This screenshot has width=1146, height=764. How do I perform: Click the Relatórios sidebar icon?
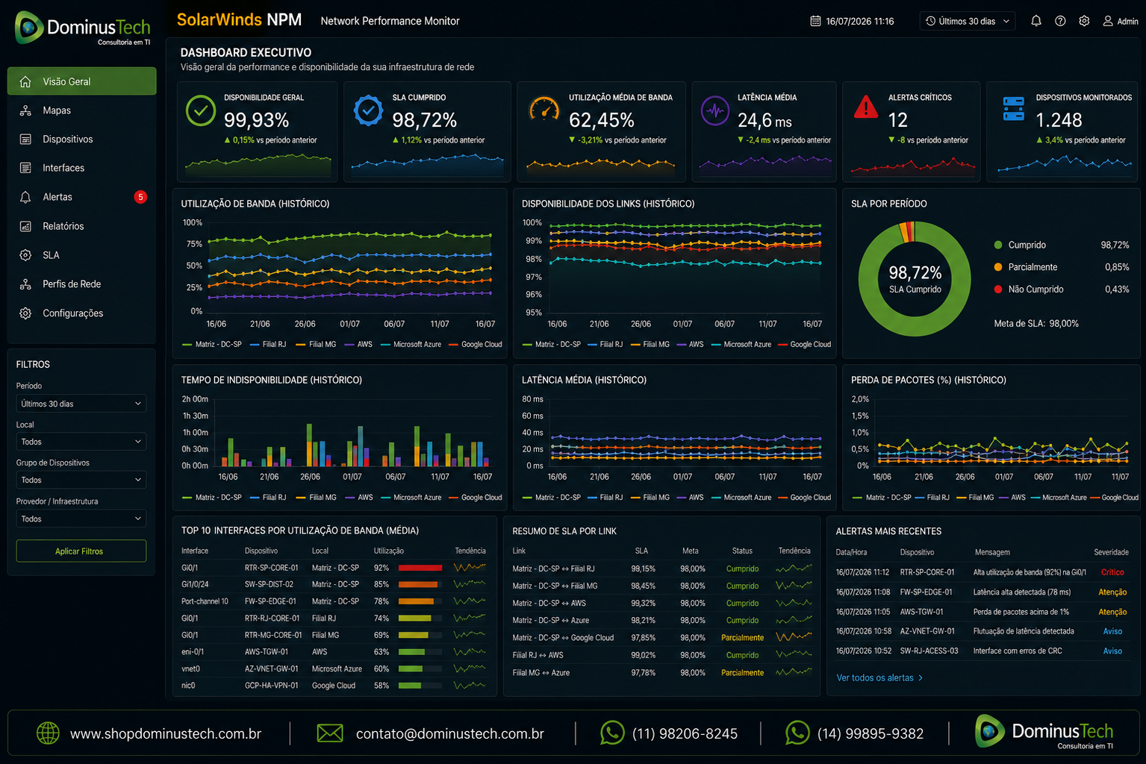[x=25, y=226]
